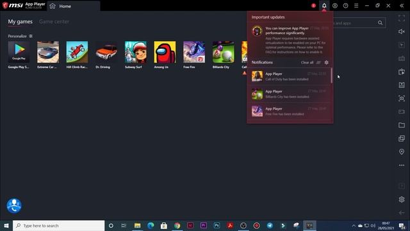This screenshot has width=410, height=231.
Task: Open Free Fire installed notification
Action: coord(290,111)
